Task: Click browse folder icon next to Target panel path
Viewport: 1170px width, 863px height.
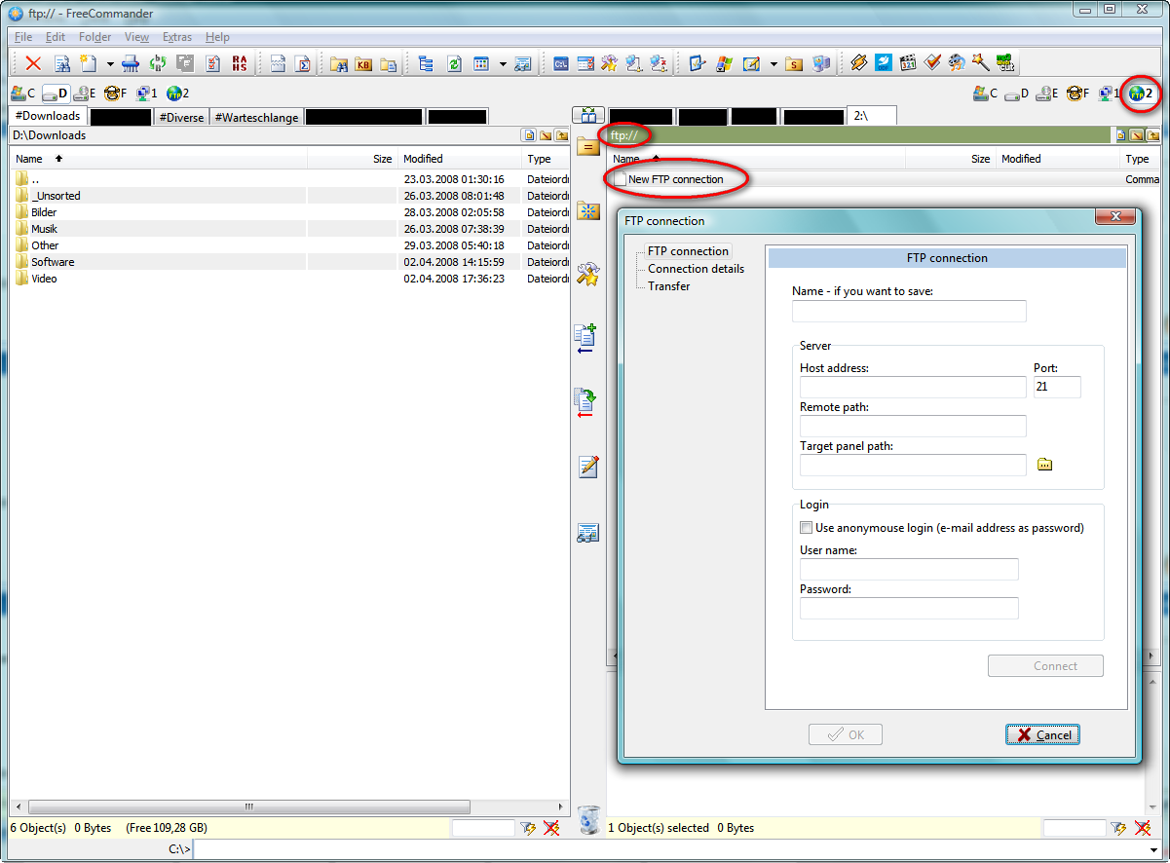Action: [1044, 465]
